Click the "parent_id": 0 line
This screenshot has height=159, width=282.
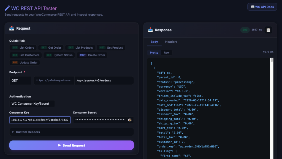click(169, 77)
